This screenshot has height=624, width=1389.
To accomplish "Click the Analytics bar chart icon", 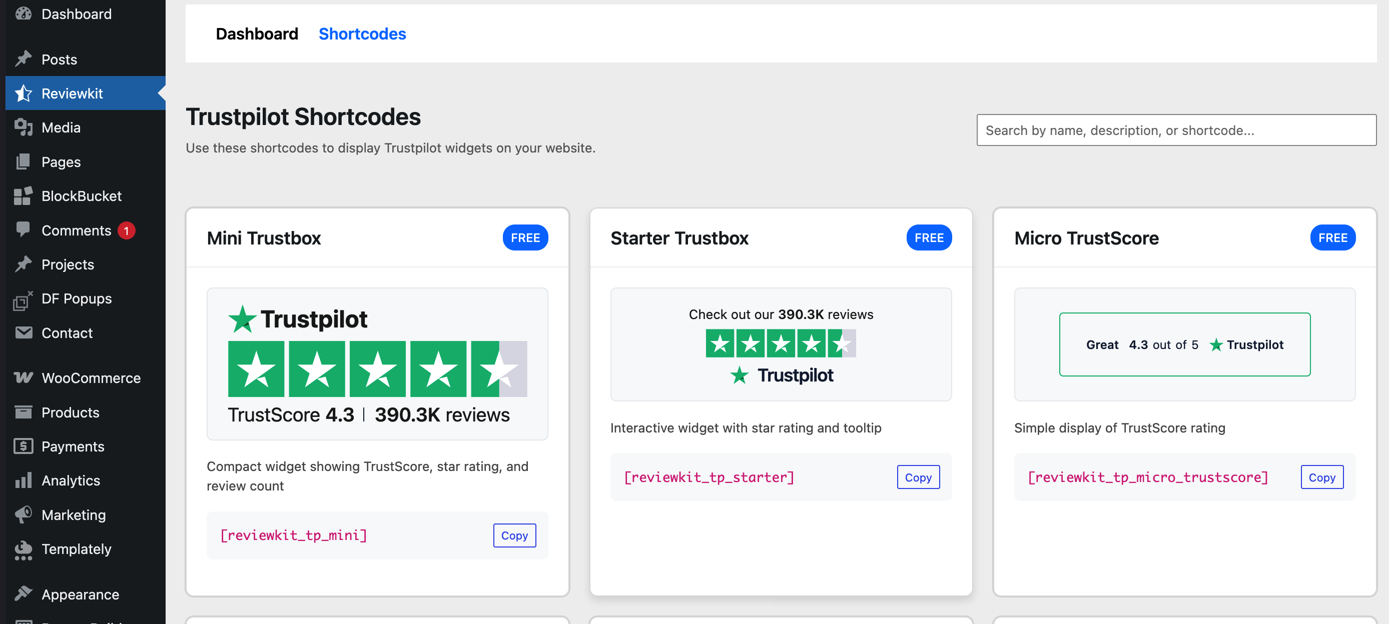I will 23,480.
